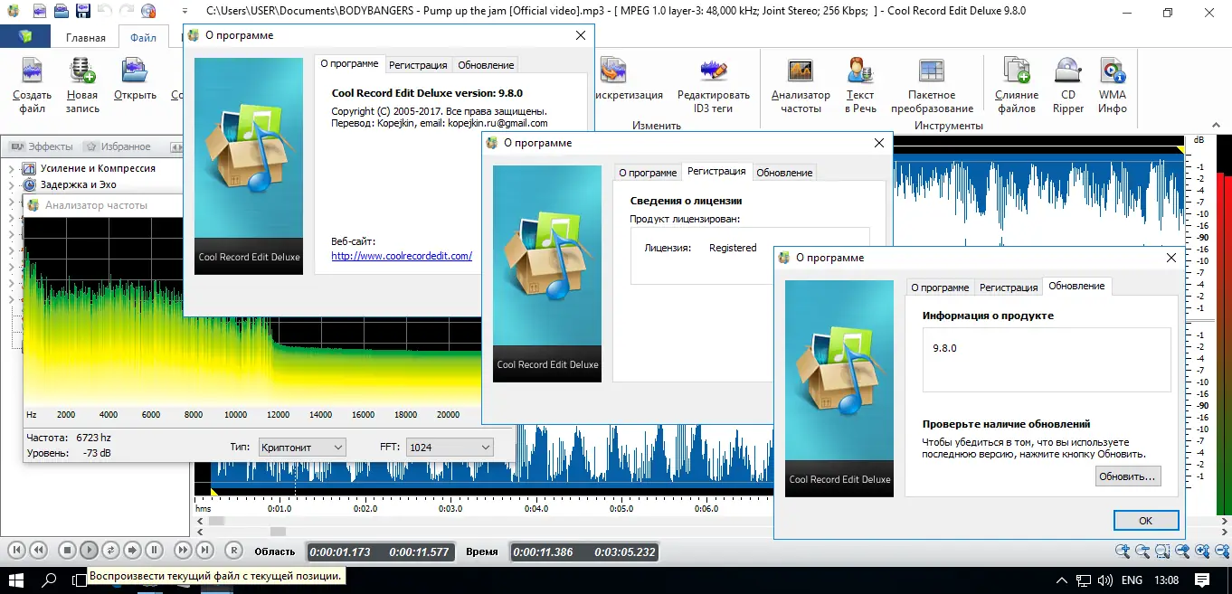Click the save floppy icon in quick access bar
The image size is (1232, 594).
[x=82, y=12]
